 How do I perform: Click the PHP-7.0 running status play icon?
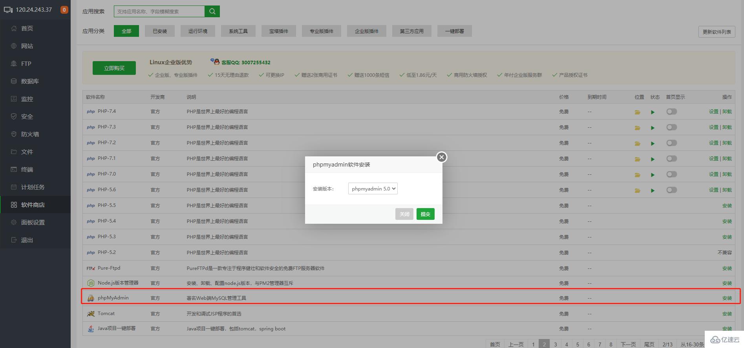point(653,175)
